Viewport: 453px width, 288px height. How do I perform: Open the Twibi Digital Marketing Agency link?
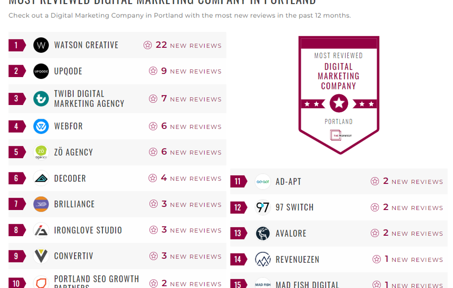pos(89,98)
